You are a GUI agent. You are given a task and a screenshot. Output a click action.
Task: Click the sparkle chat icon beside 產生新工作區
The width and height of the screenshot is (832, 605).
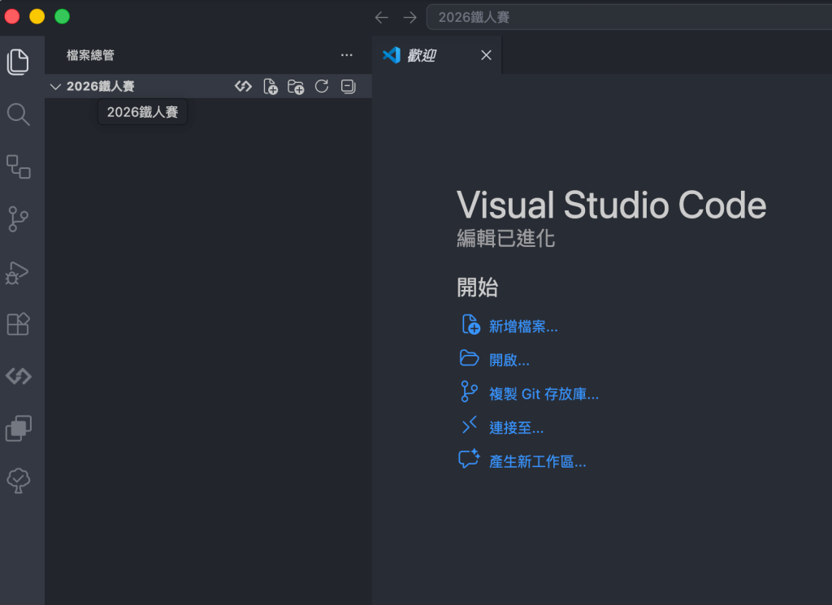pyautogui.click(x=469, y=459)
